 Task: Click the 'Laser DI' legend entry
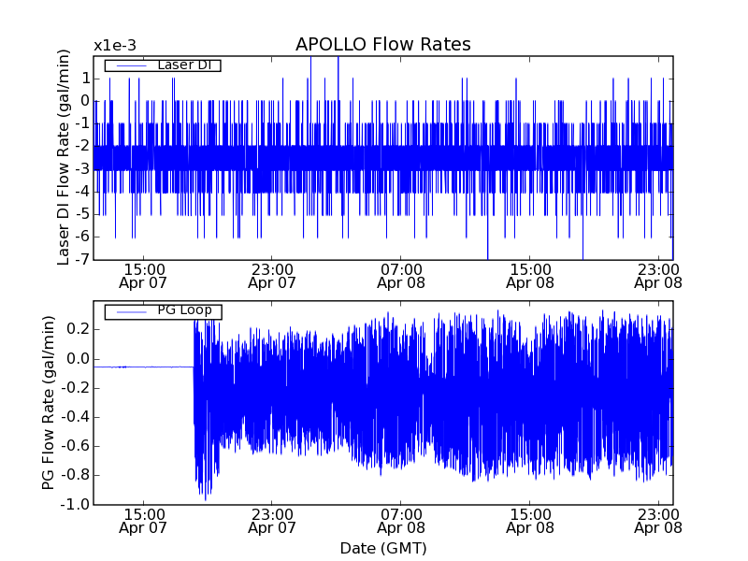pos(163,65)
